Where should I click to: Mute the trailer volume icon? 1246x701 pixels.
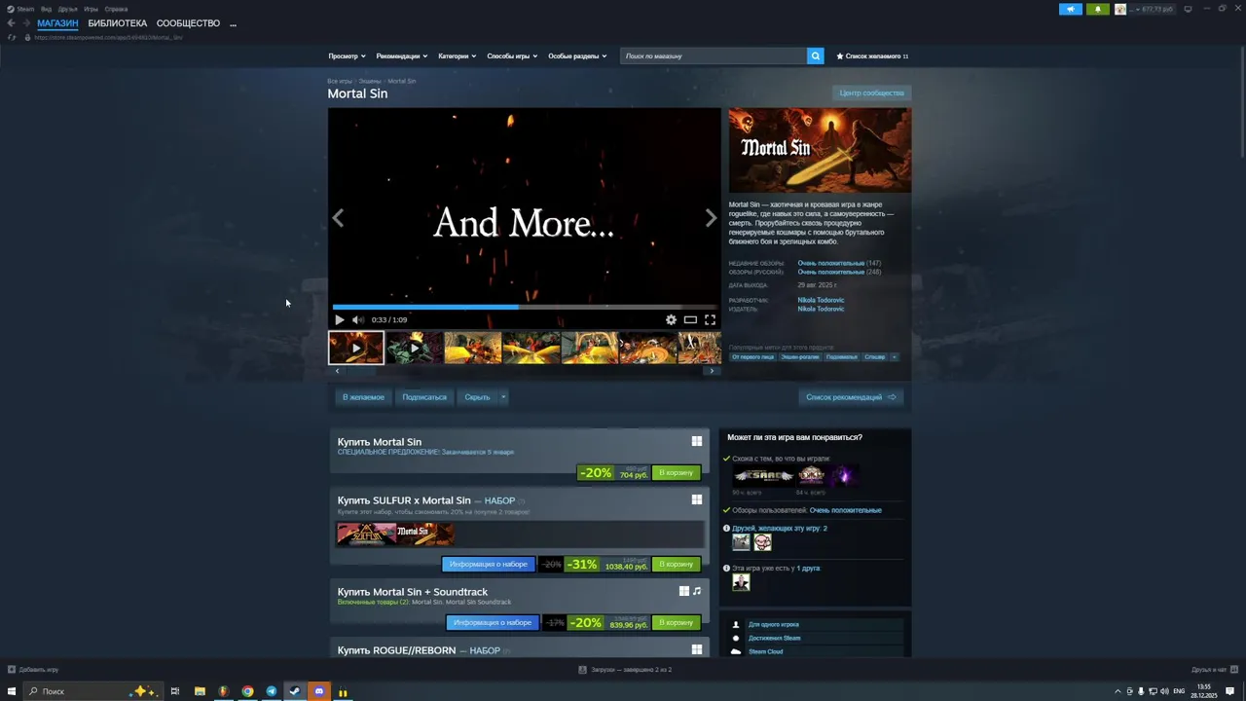[x=357, y=319]
